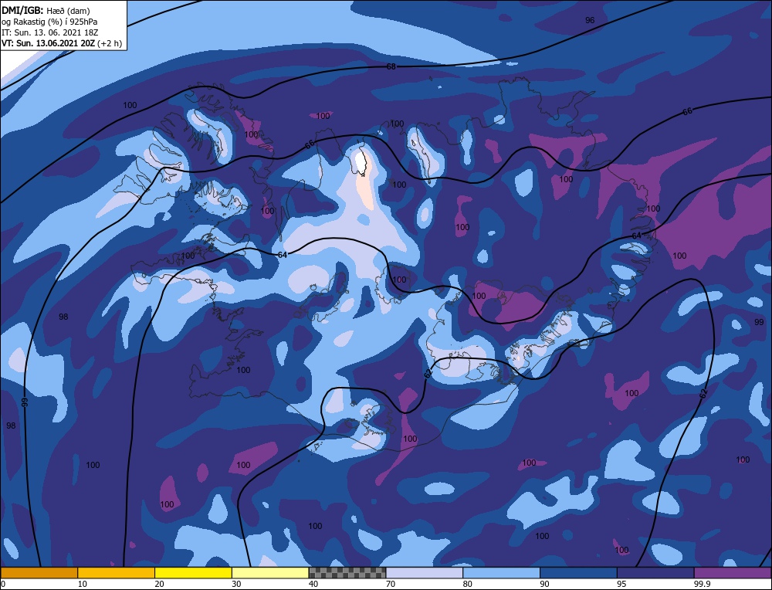Click the lavender 70–80 legend swatch
Screen dimensions: 772x590
[425, 573]
